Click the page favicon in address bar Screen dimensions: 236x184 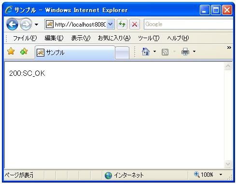[x=50, y=24]
